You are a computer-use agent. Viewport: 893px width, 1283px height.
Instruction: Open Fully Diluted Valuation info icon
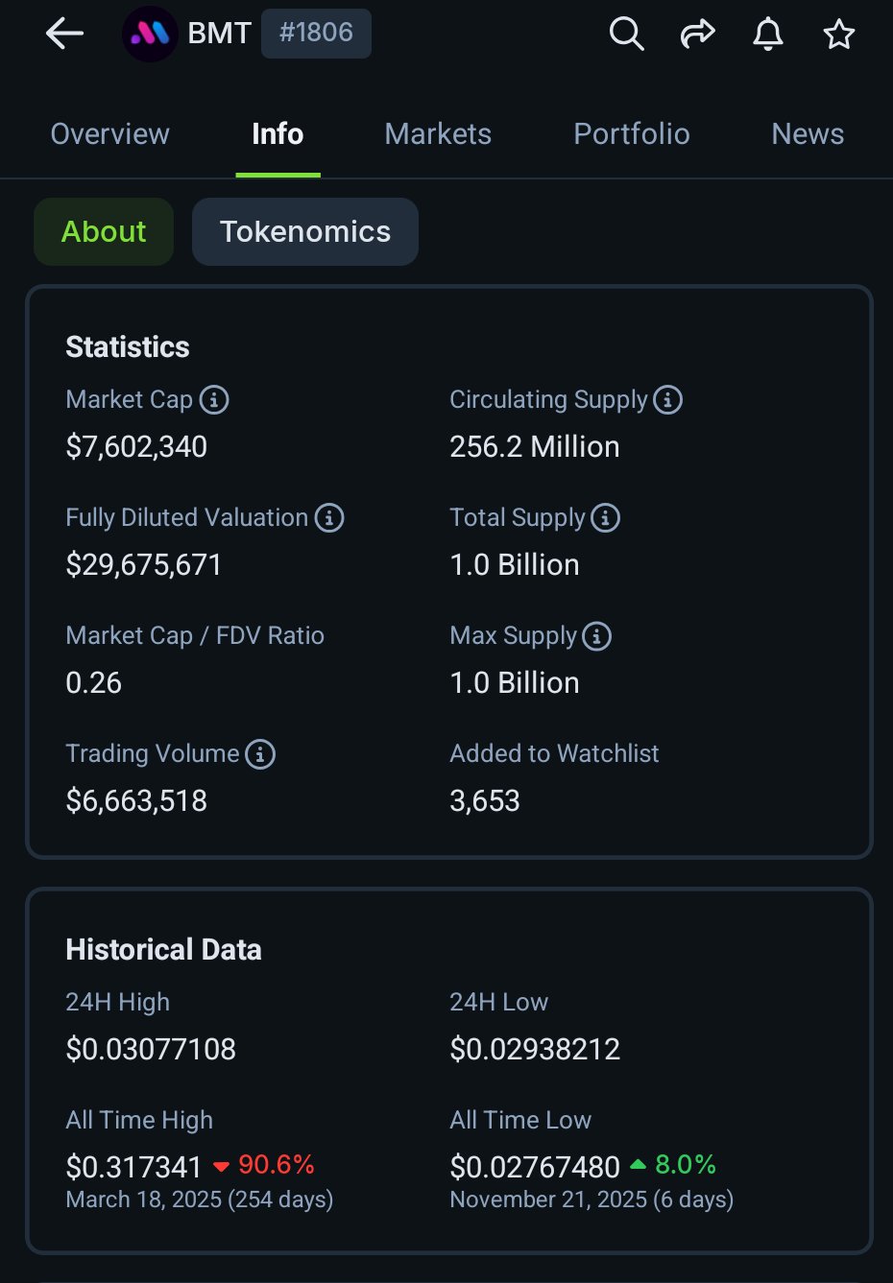[329, 518]
